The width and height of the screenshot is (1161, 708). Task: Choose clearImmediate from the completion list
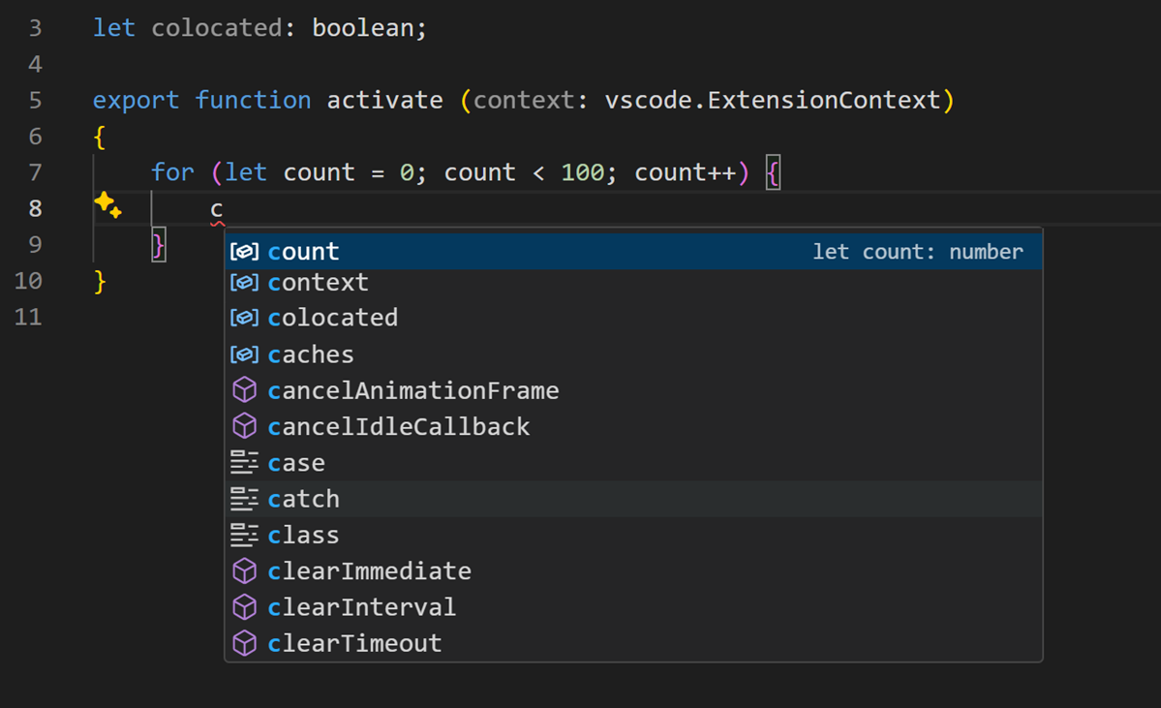[x=371, y=570]
